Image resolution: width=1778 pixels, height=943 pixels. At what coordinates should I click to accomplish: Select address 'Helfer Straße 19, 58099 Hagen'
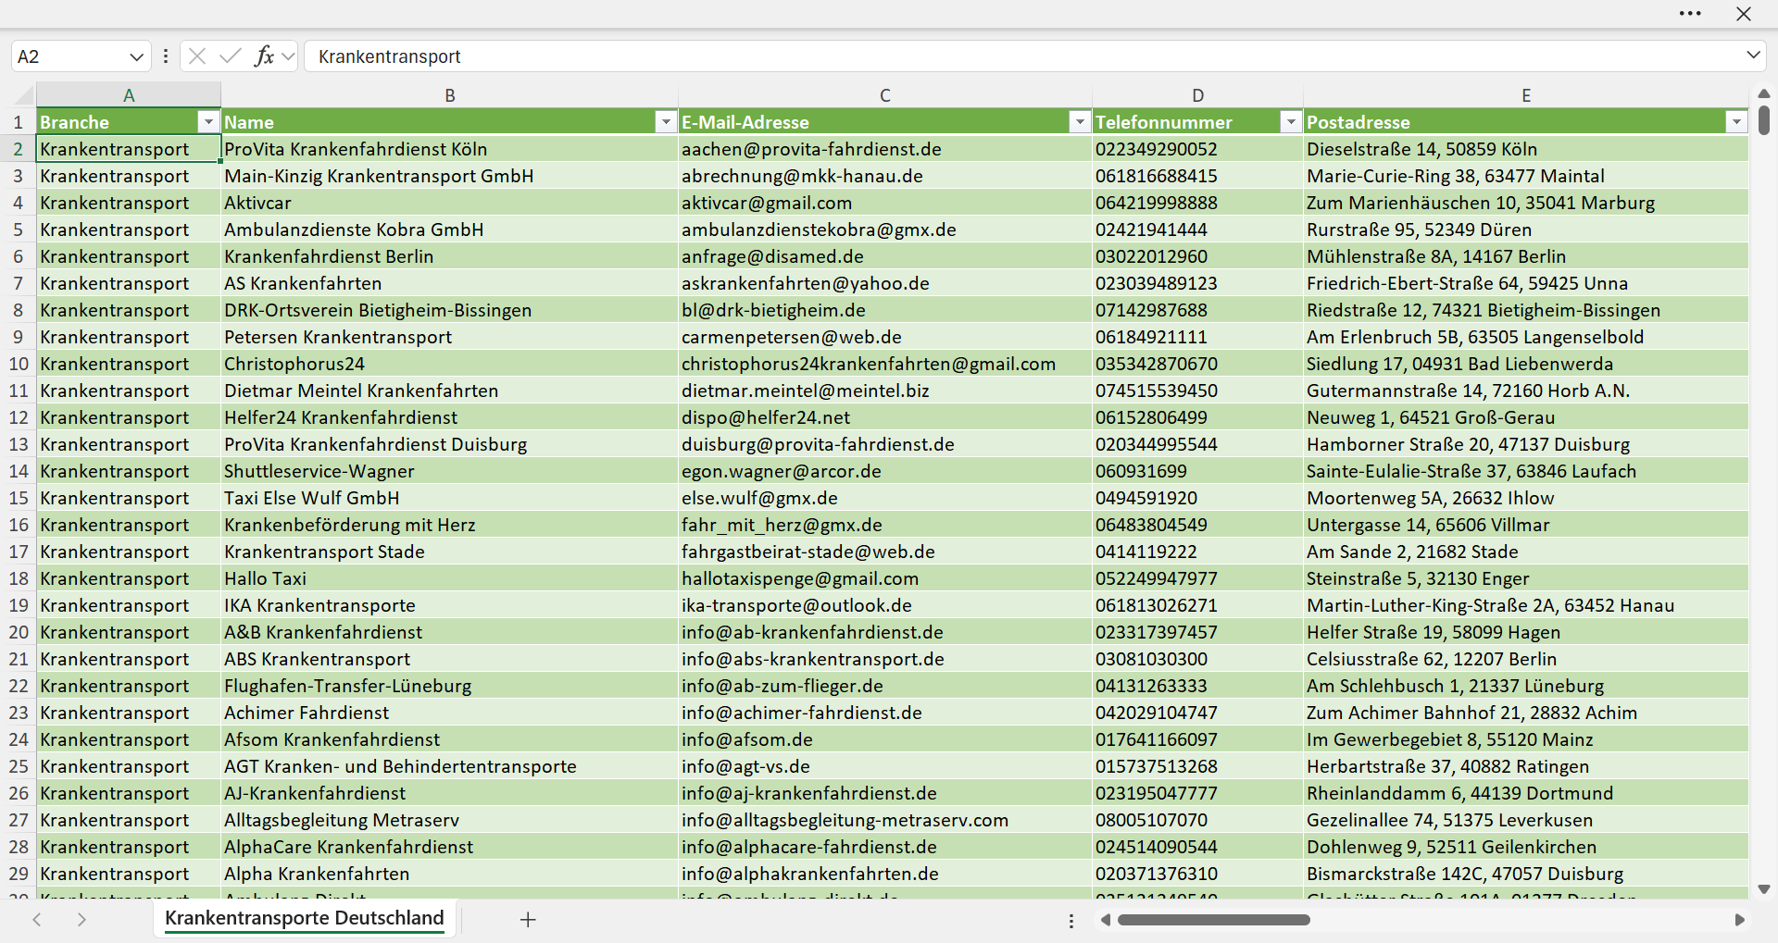1526,632
